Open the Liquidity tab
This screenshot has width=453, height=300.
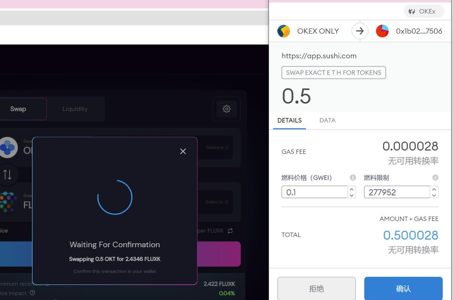pos(75,109)
